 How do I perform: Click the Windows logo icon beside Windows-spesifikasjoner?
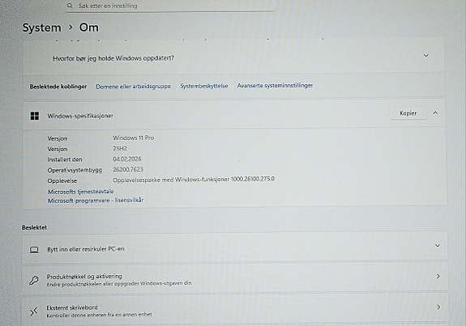pyautogui.click(x=35, y=116)
